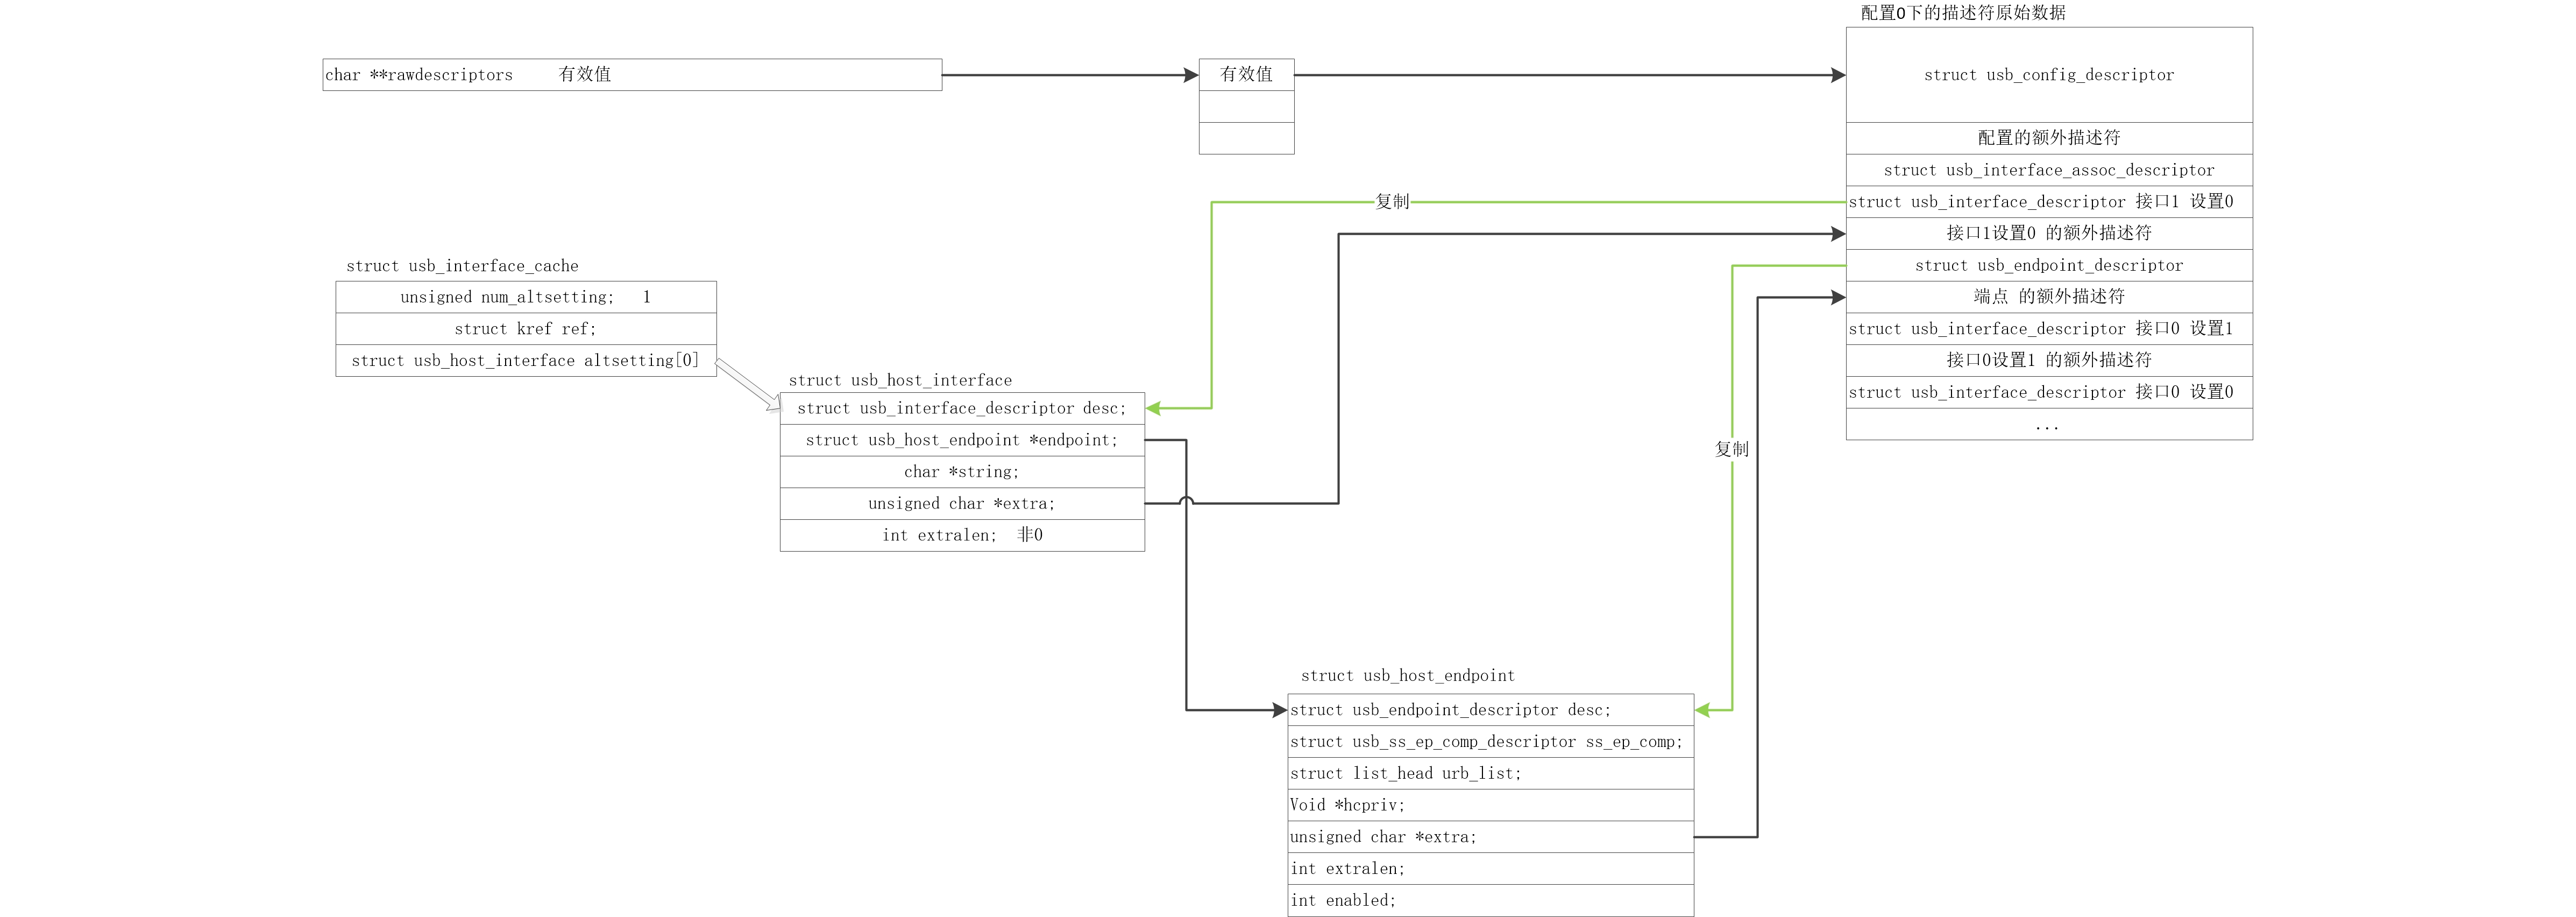Click the '复制' label on horizontal green line

[x=1392, y=202]
